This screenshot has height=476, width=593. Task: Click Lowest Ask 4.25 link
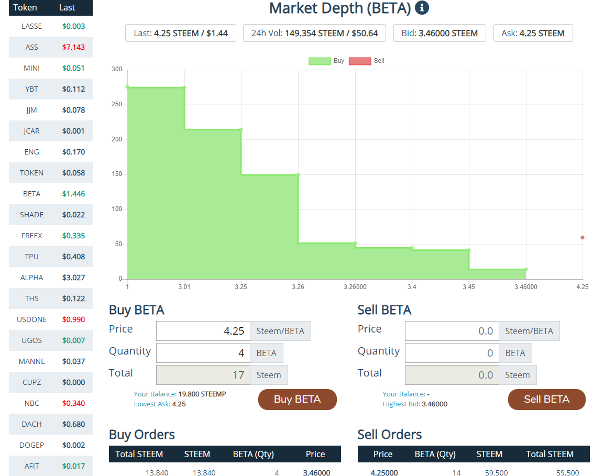pyautogui.click(x=160, y=404)
